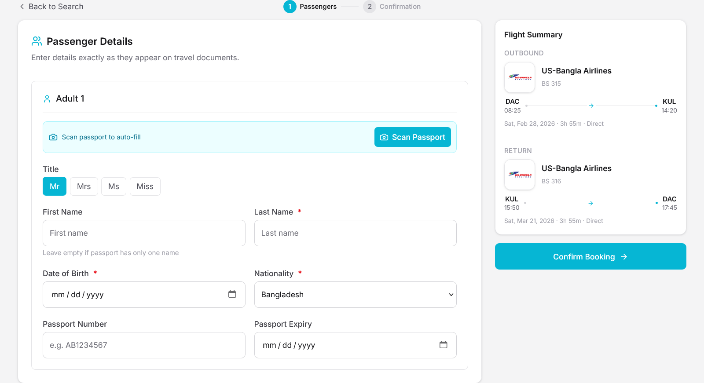Open the Nationality dropdown

355,295
